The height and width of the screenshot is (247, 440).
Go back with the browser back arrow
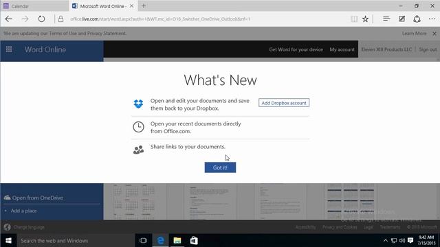coord(9,19)
